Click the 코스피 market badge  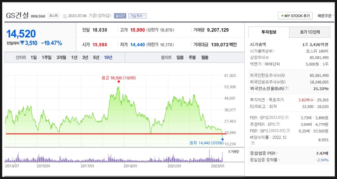[53, 16]
